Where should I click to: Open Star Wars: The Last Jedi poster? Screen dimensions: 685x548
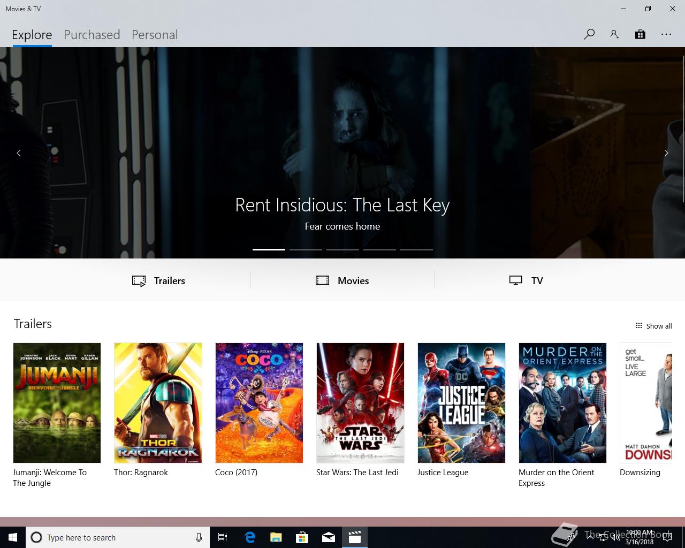pyautogui.click(x=360, y=403)
